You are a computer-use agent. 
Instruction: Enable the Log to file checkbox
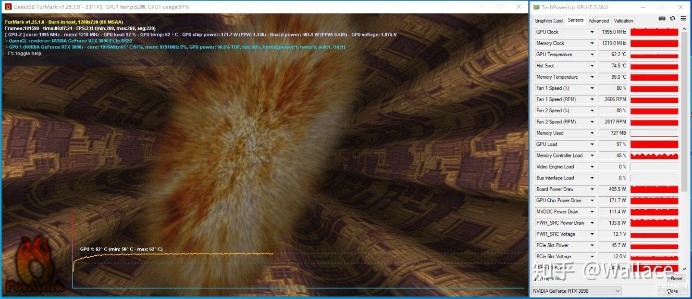coord(538,278)
